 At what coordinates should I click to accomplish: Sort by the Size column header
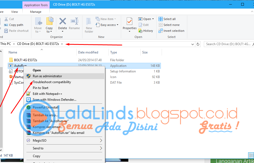coord(145,52)
